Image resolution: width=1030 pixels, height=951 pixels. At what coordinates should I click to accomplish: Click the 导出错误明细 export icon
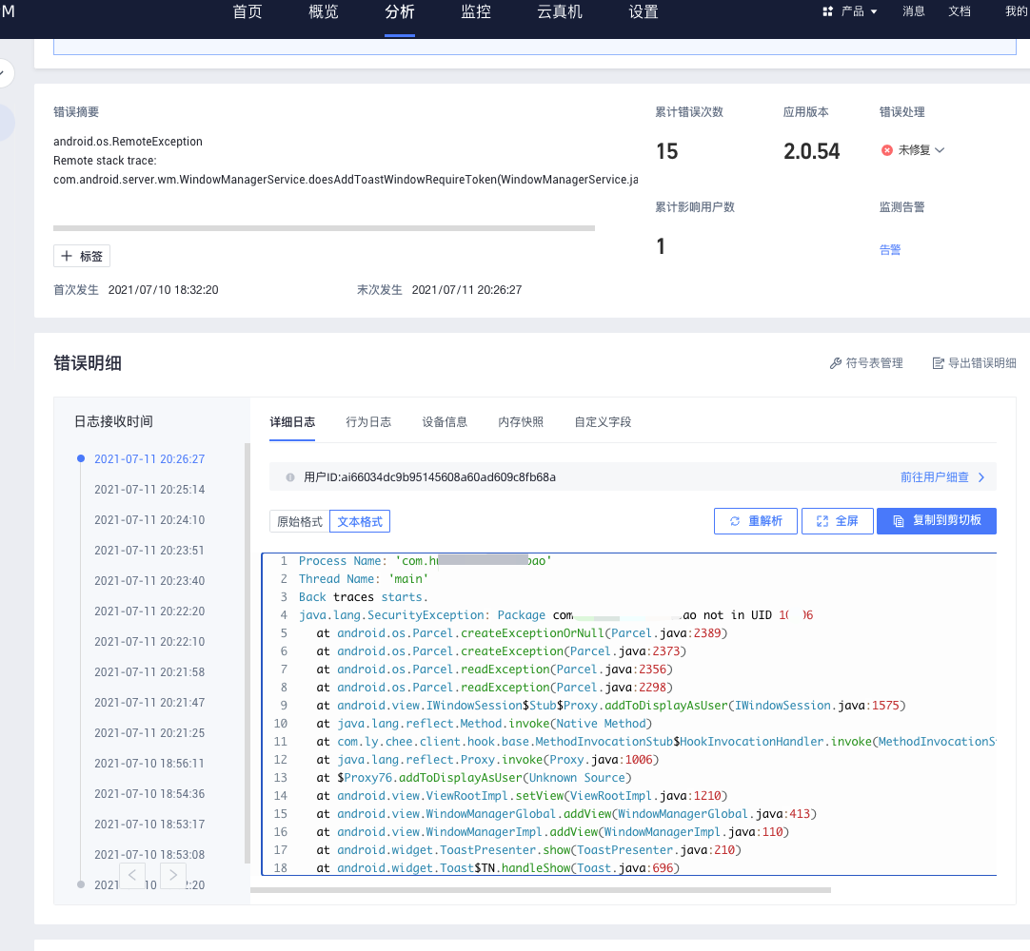[x=938, y=363]
